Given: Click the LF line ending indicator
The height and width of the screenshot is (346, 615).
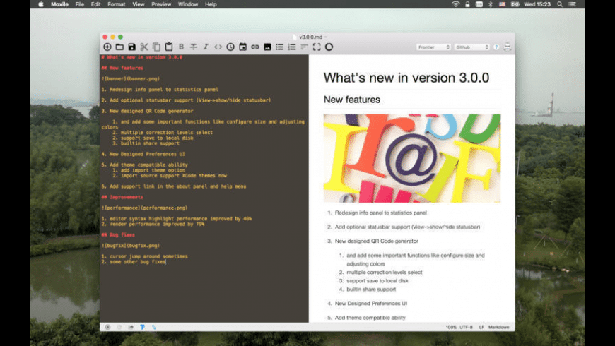Looking at the screenshot, I should coord(481,327).
